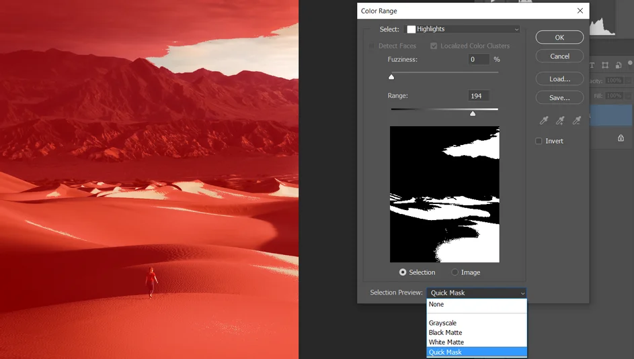Click the Shape layer filter icon
Image resolution: width=634 pixels, height=359 pixels.
point(605,65)
